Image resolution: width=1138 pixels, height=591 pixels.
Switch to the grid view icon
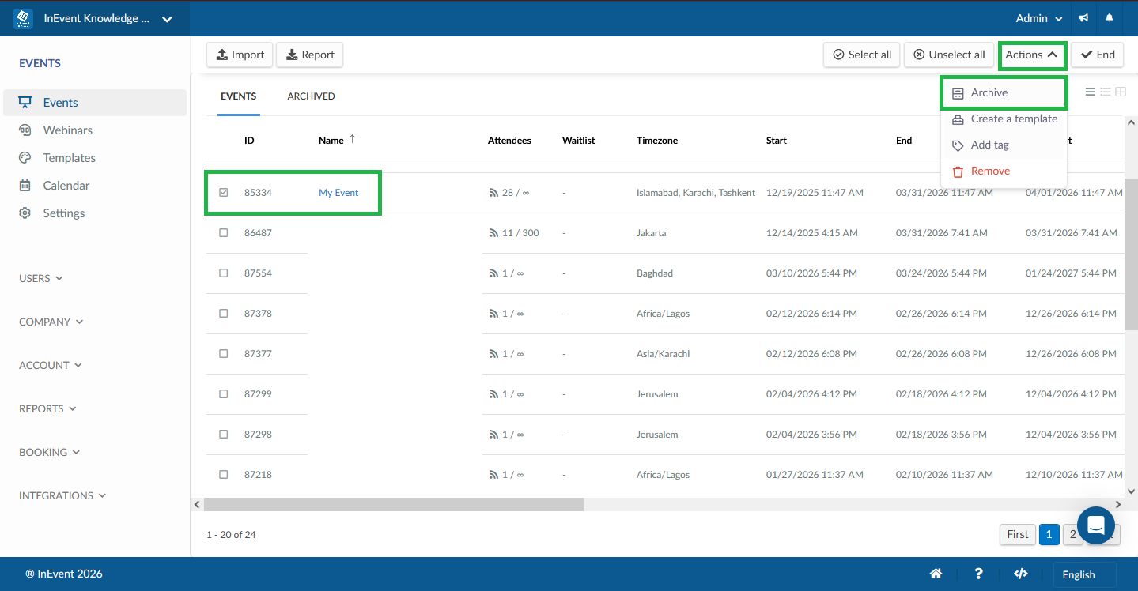click(1121, 92)
